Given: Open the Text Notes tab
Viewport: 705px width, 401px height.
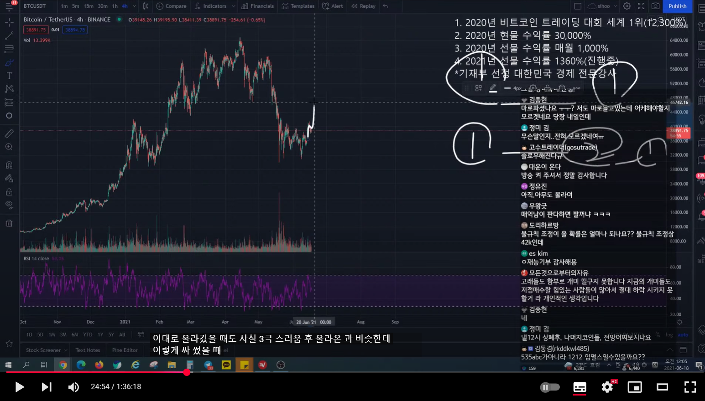Looking at the screenshot, I should pyautogui.click(x=88, y=350).
